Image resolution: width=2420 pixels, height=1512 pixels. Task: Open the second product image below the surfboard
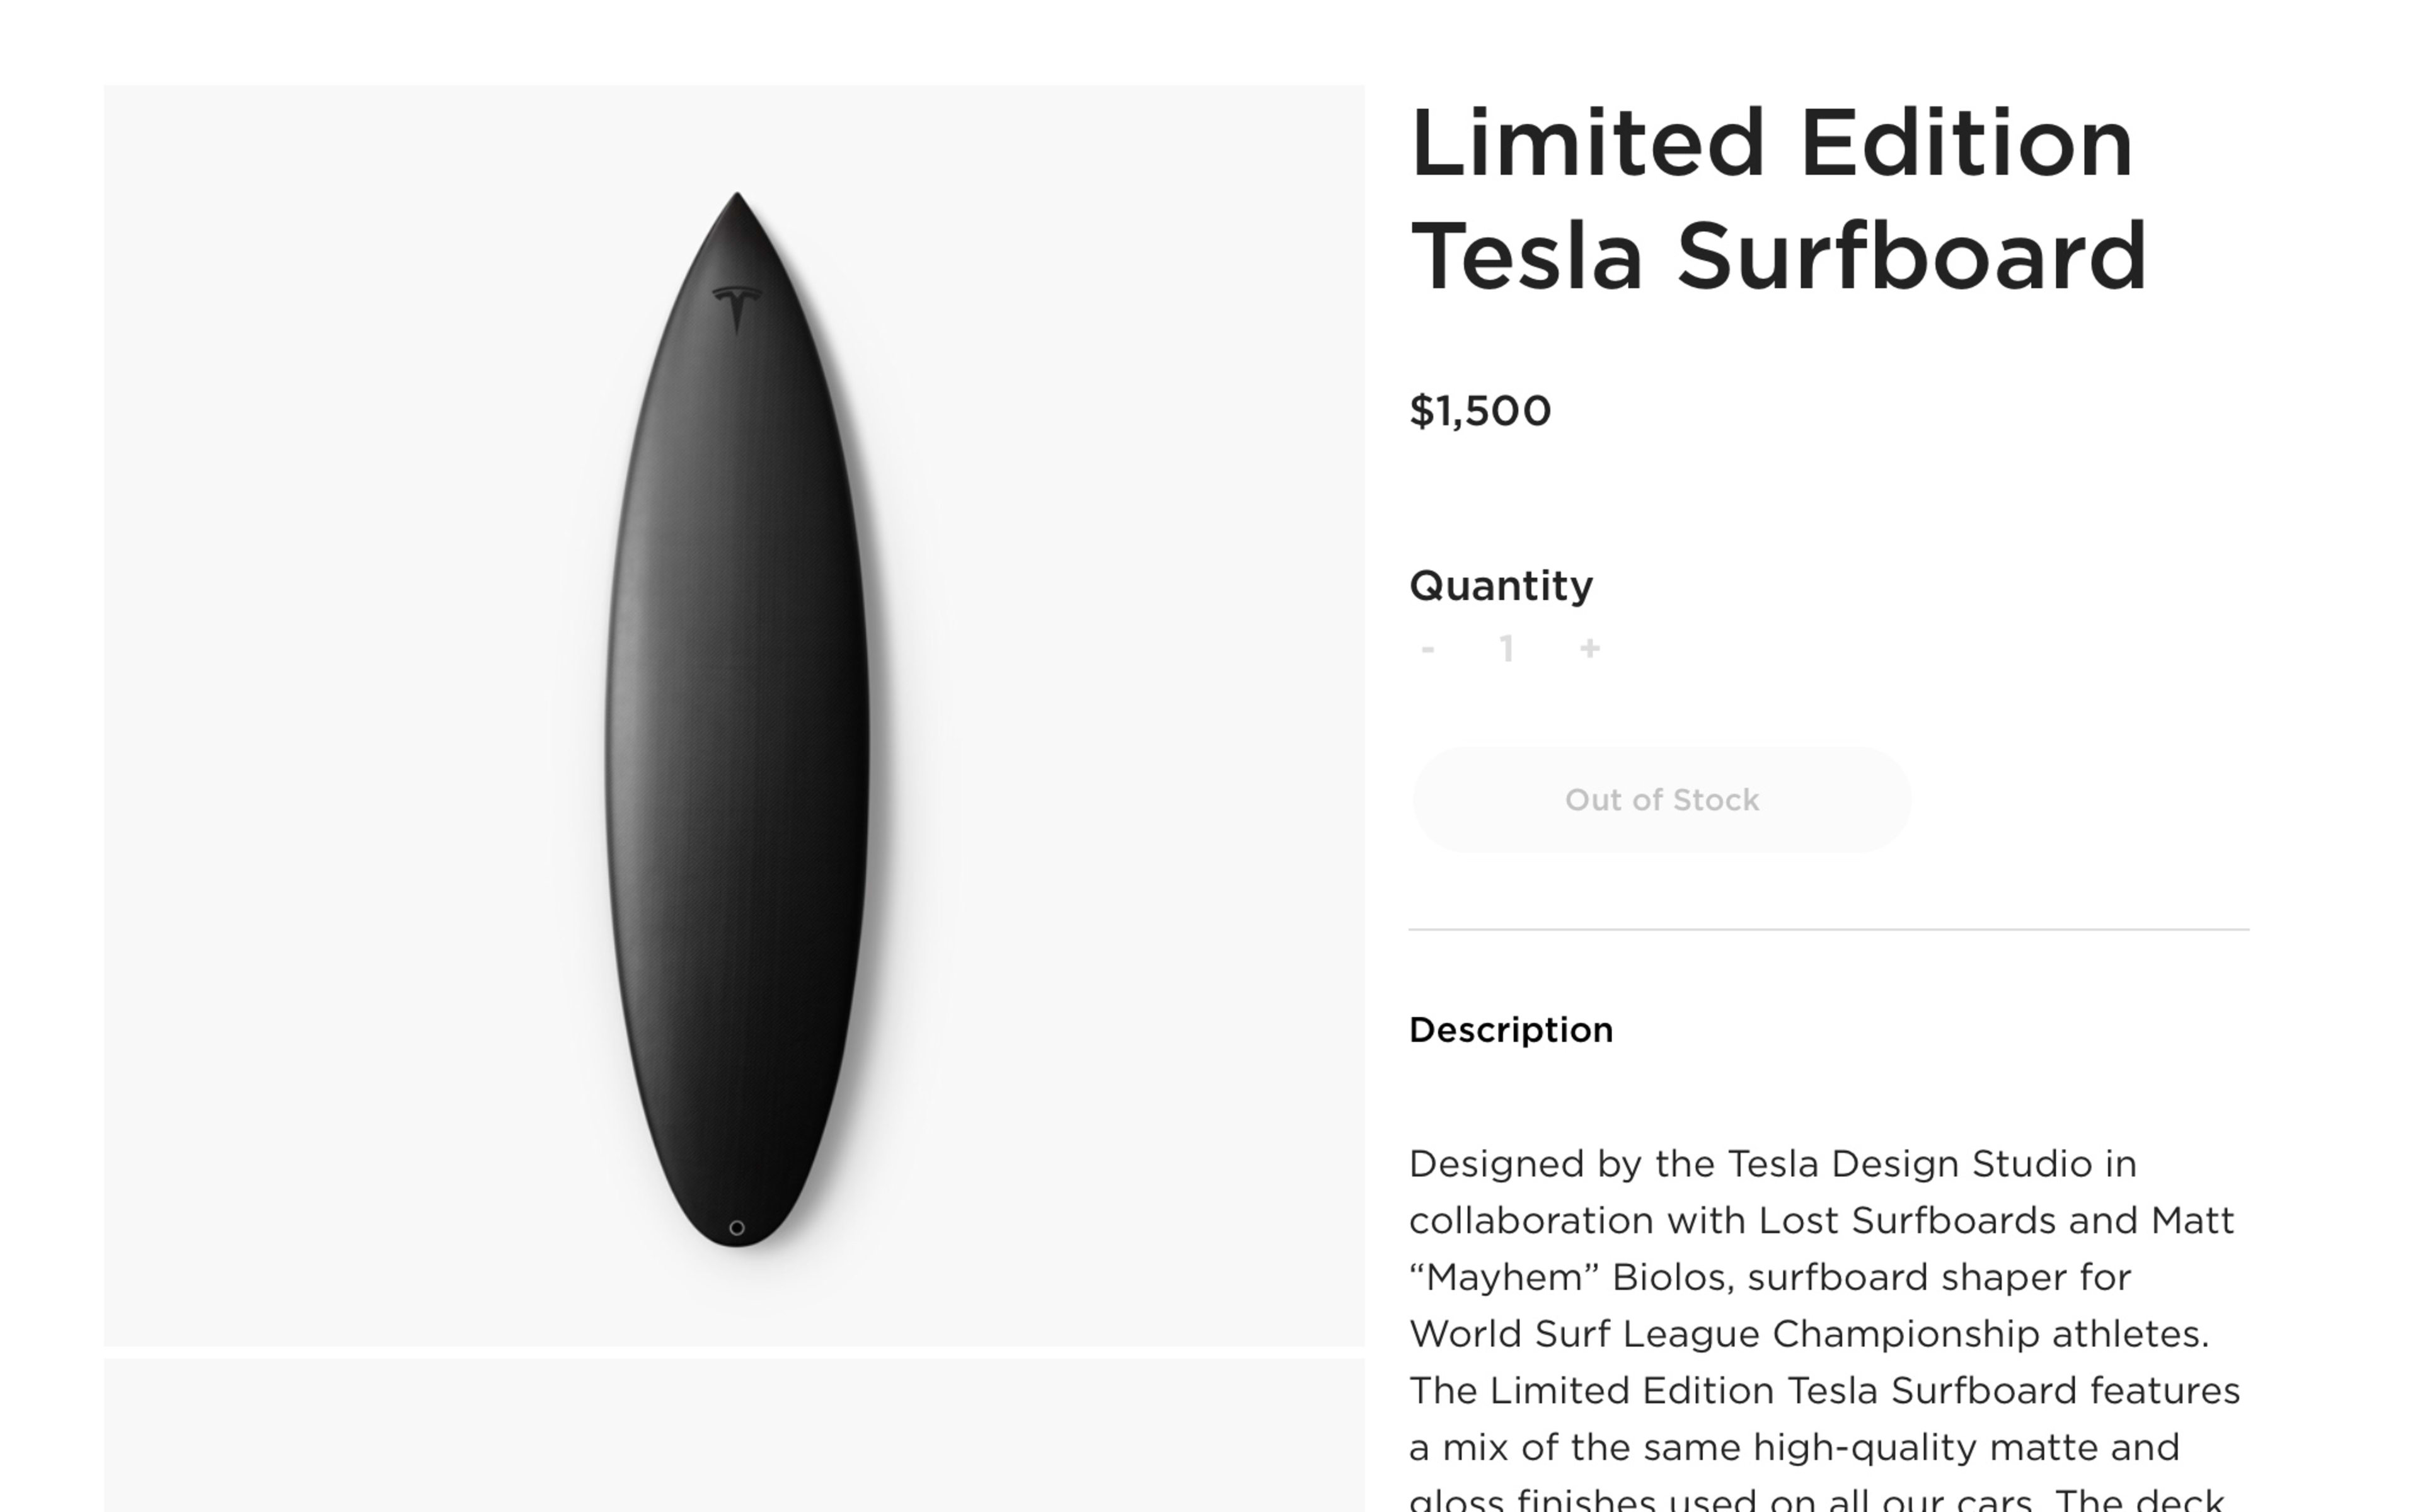tap(734, 1435)
